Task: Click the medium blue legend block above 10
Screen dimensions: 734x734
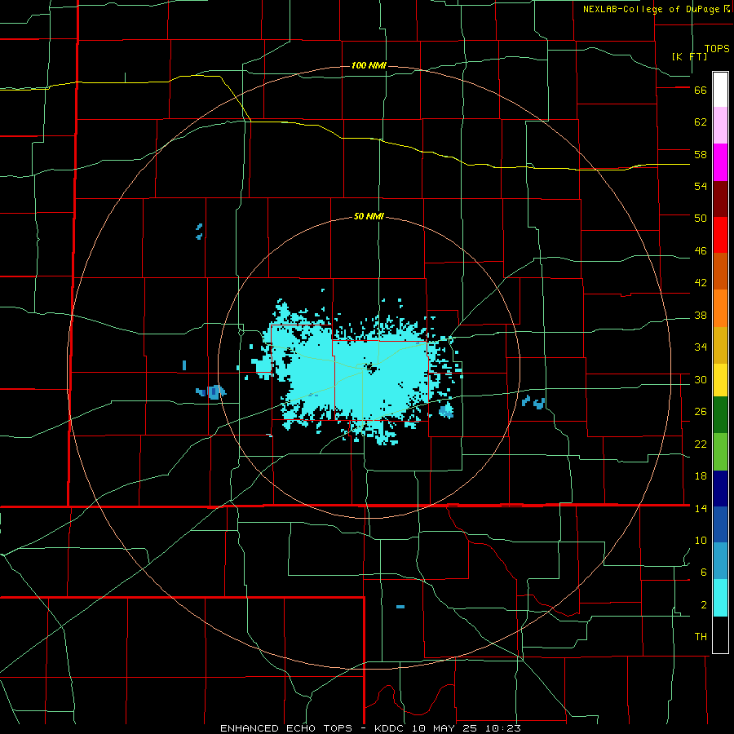Action: point(720,524)
